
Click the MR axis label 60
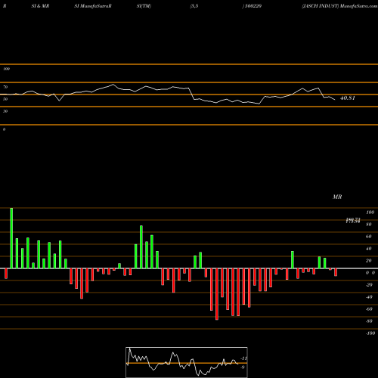click(368, 237)
